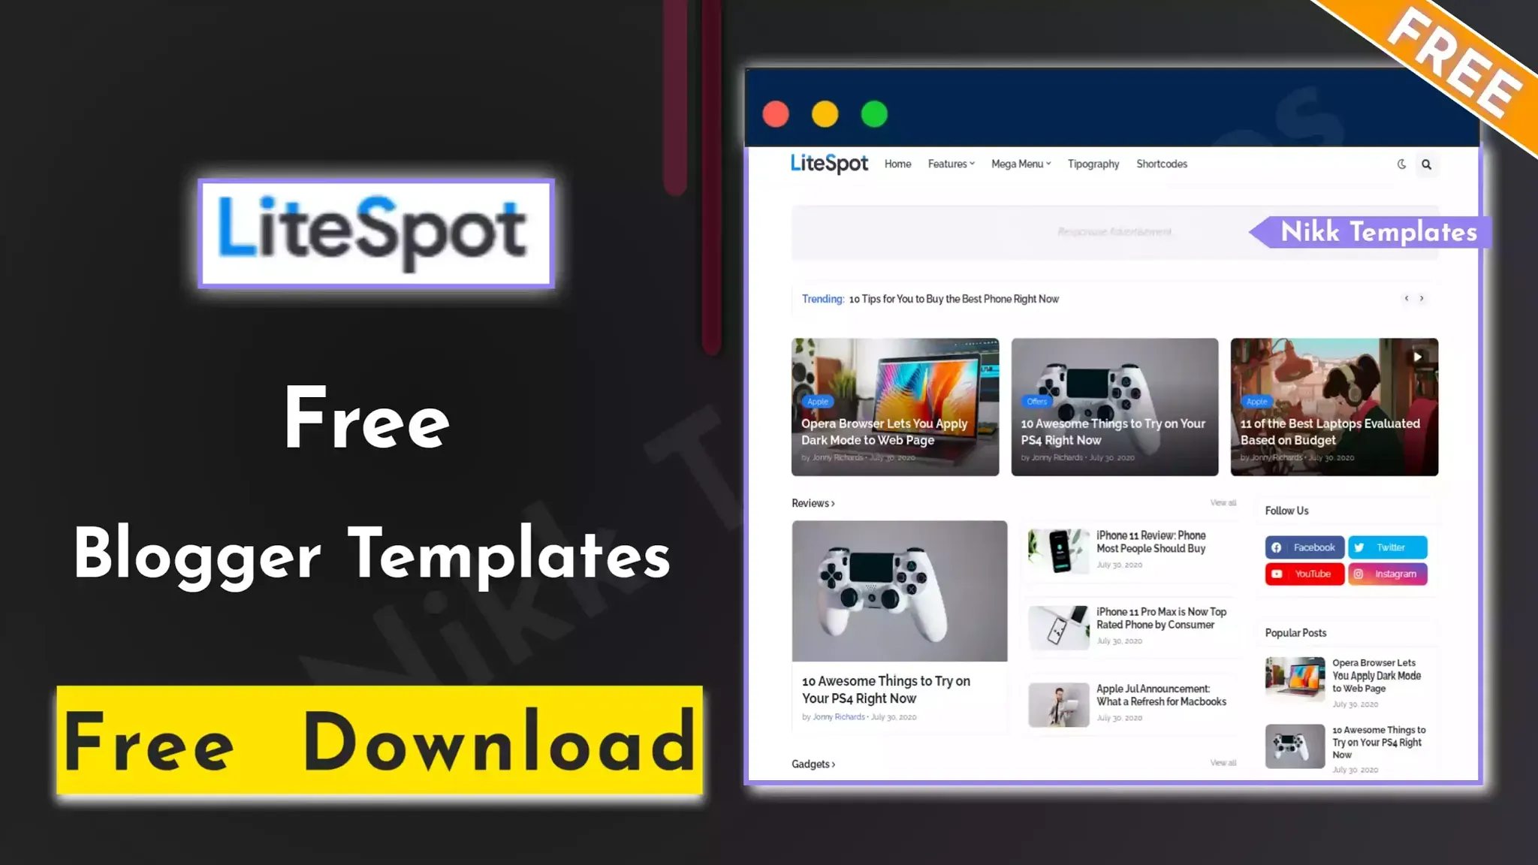This screenshot has width=1538, height=865.
Task: Click the red macOS window control button
Action: tap(775, 114)
